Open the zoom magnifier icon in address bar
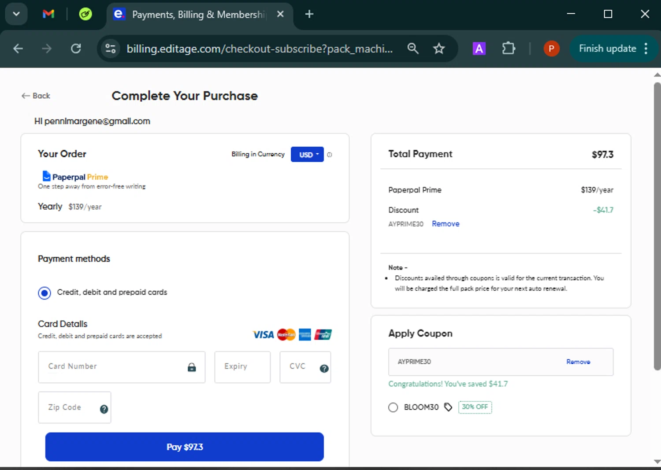The height and width of the screenshot is (470, 661). click(x=413, y=48)
